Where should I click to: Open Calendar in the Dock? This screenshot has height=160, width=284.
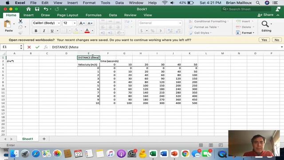(79, 154)
